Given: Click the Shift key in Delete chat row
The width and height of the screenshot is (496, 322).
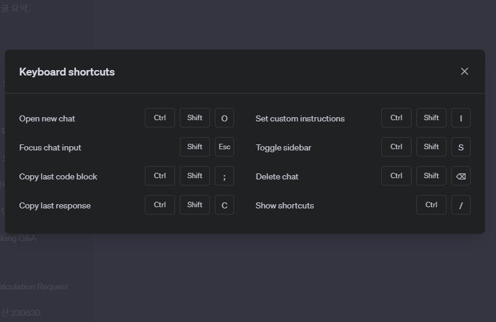Looking at the screenshot, I should tap(431, 176).
